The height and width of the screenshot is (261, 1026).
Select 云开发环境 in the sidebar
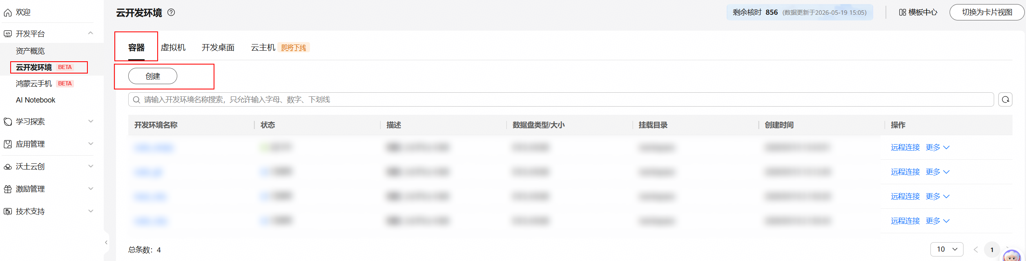[34, 67]
